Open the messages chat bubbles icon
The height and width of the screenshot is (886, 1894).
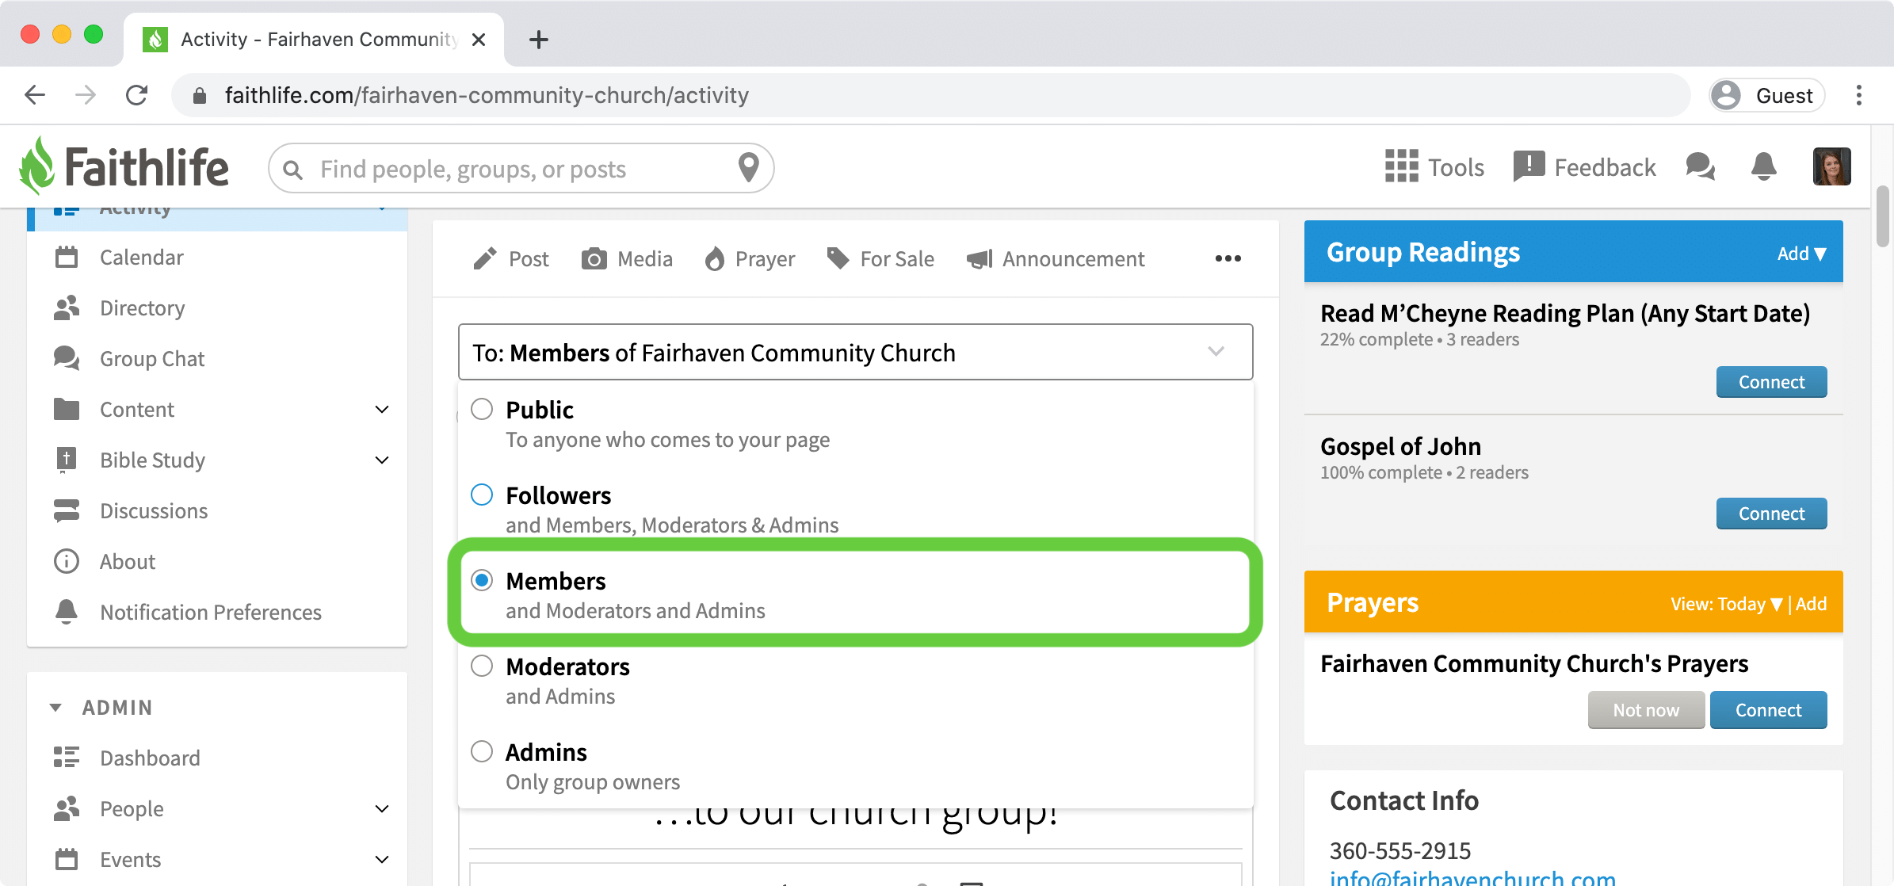point(1700,166)
